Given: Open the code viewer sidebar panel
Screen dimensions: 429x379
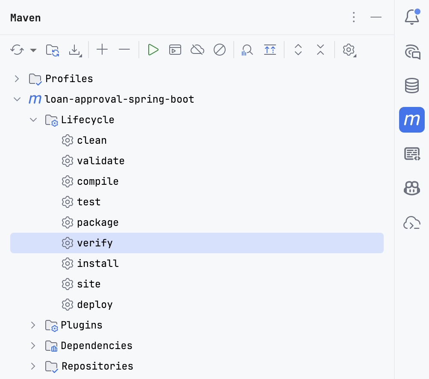Looking at the screenshot, I should 412,154.
